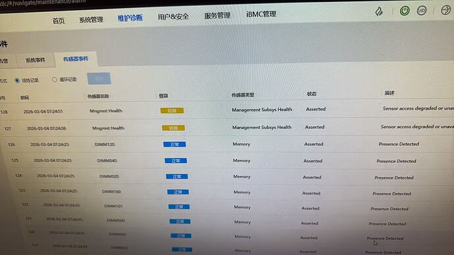Click Presence Detected in DIMM160 row
454x255 pixels.
(391, 193)
